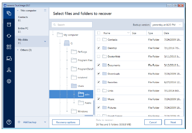
Task: Expand the Public tree node
Action: (74, 103)
